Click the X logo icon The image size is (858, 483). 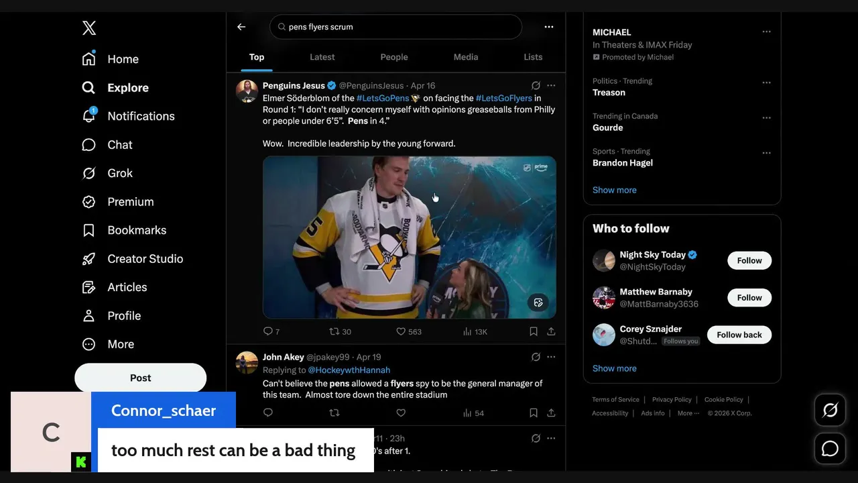point(89,28)
